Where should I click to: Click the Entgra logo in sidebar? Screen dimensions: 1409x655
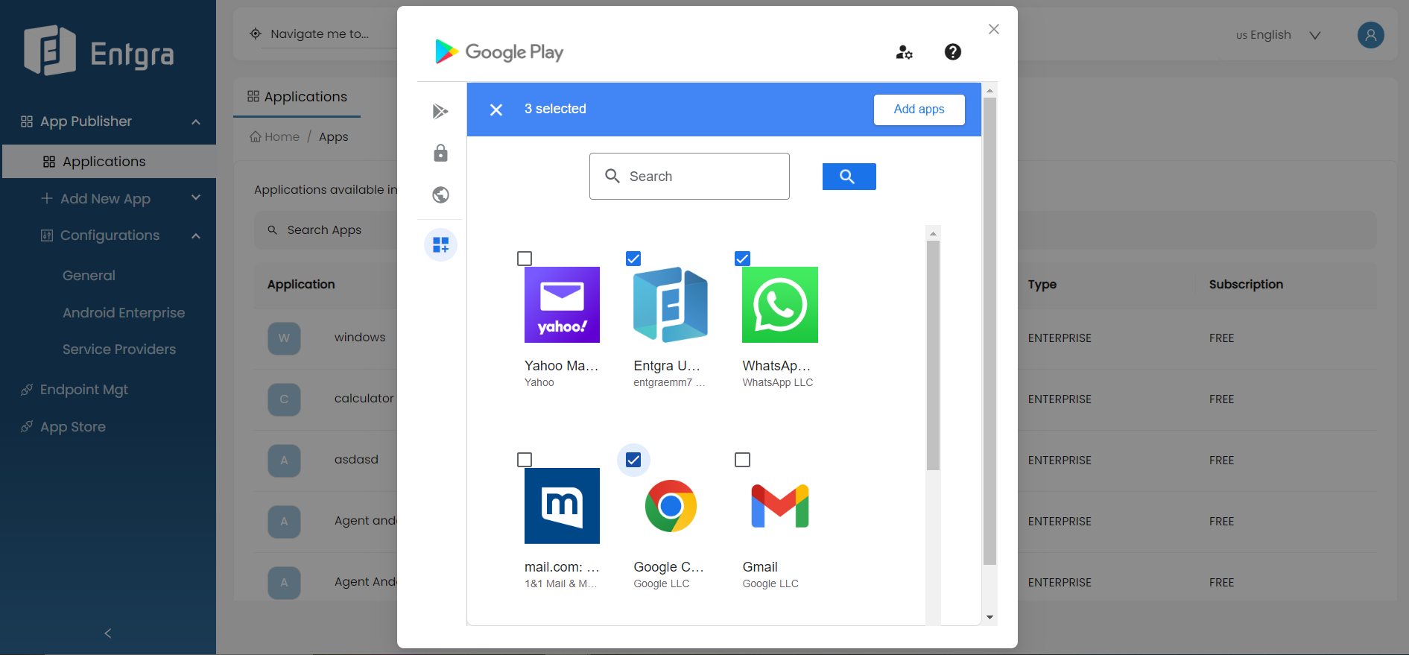click(99, 51)
